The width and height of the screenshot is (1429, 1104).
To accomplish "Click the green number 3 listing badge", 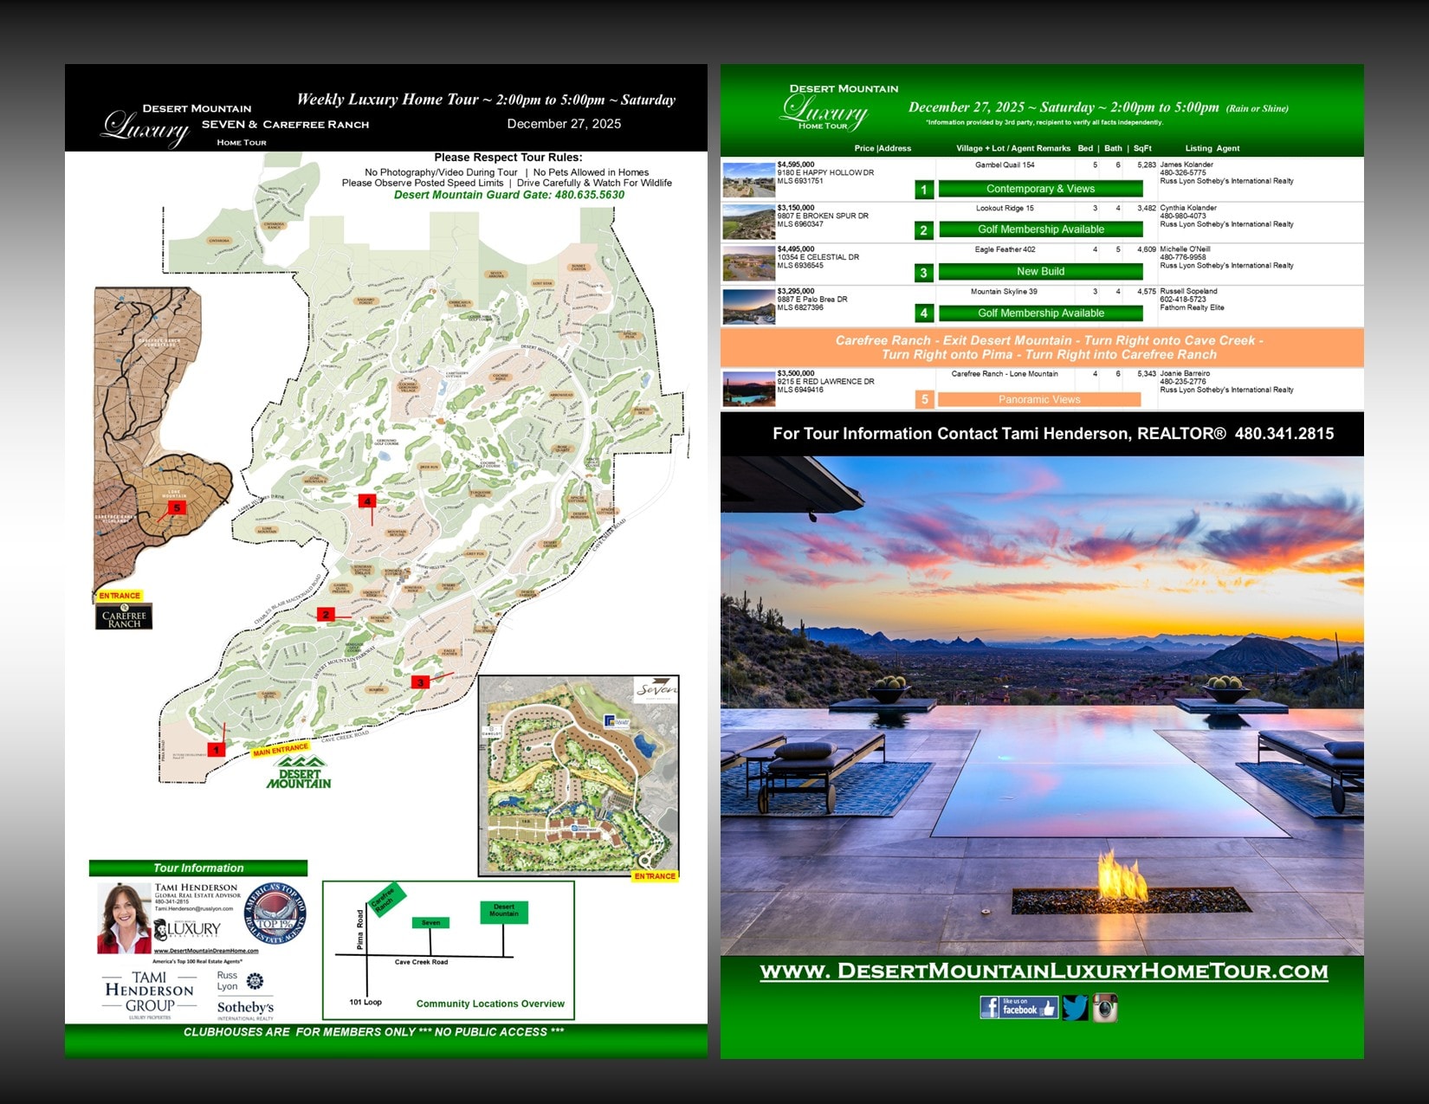I will pyautogui.click(x=924, y=273).
